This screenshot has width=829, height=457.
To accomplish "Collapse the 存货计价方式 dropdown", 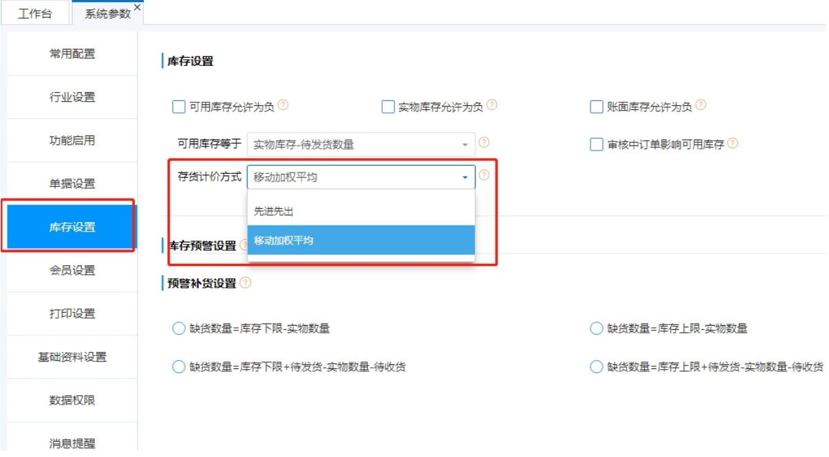I will click(x=465, y=177).
